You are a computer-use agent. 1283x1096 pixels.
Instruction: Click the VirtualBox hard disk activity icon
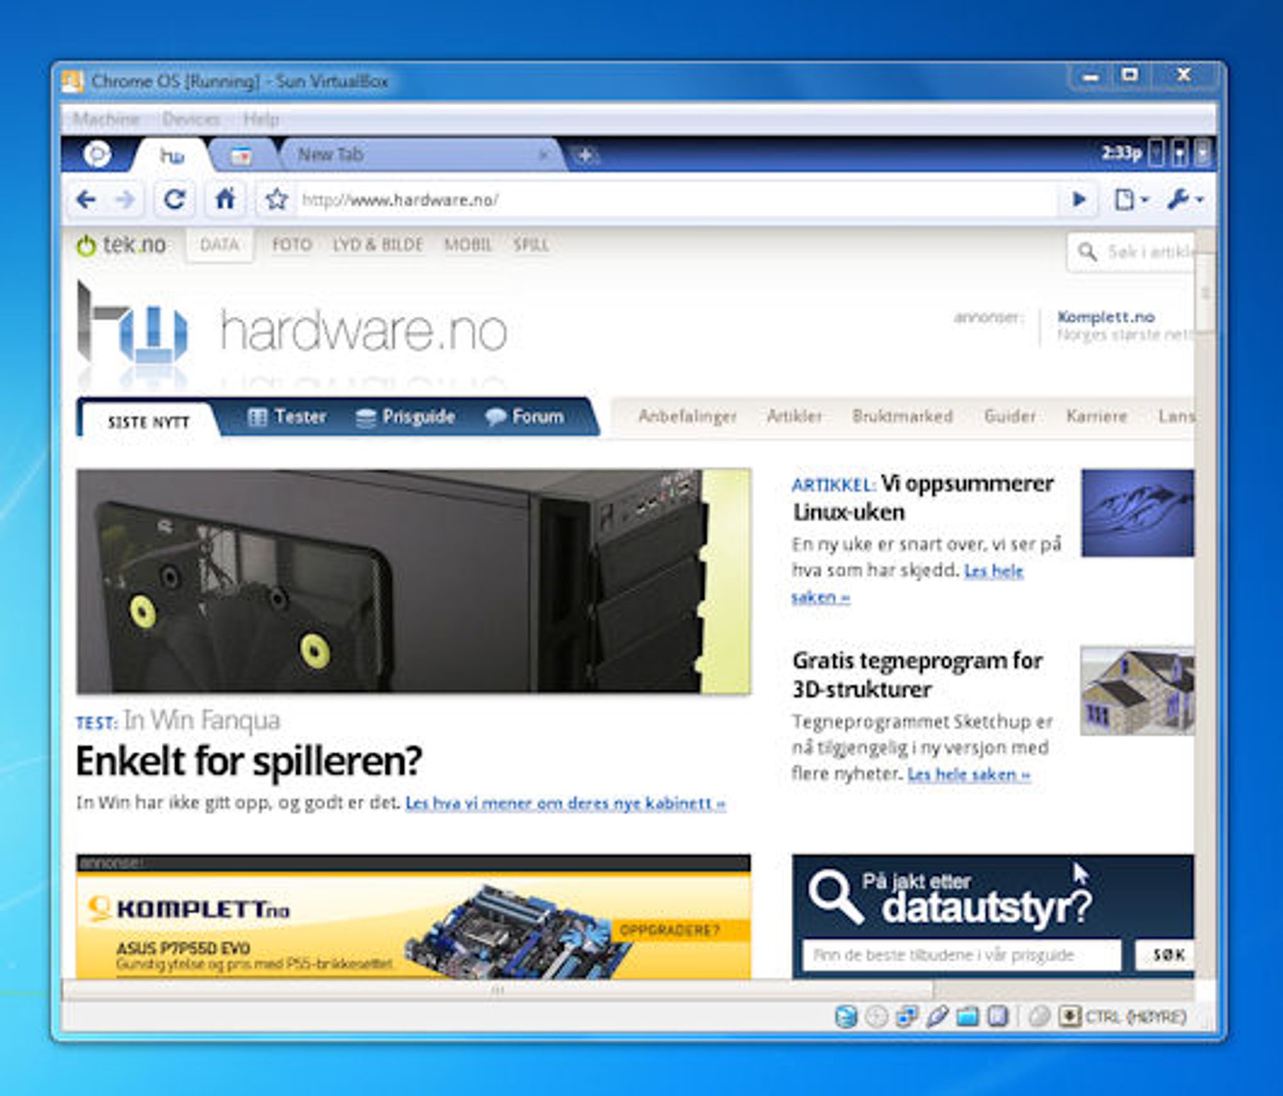coord(846,1016)
